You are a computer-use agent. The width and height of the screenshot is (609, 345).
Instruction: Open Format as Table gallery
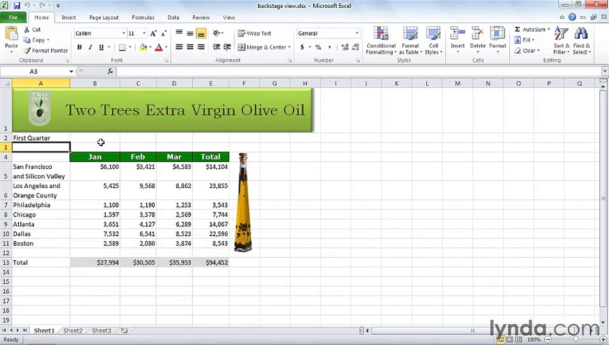tap(410, 41)
